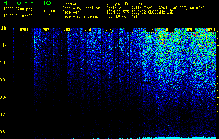This screenshot has height=139, width=219.
Task: Click the Receiver field label
Action: (71, 12)
